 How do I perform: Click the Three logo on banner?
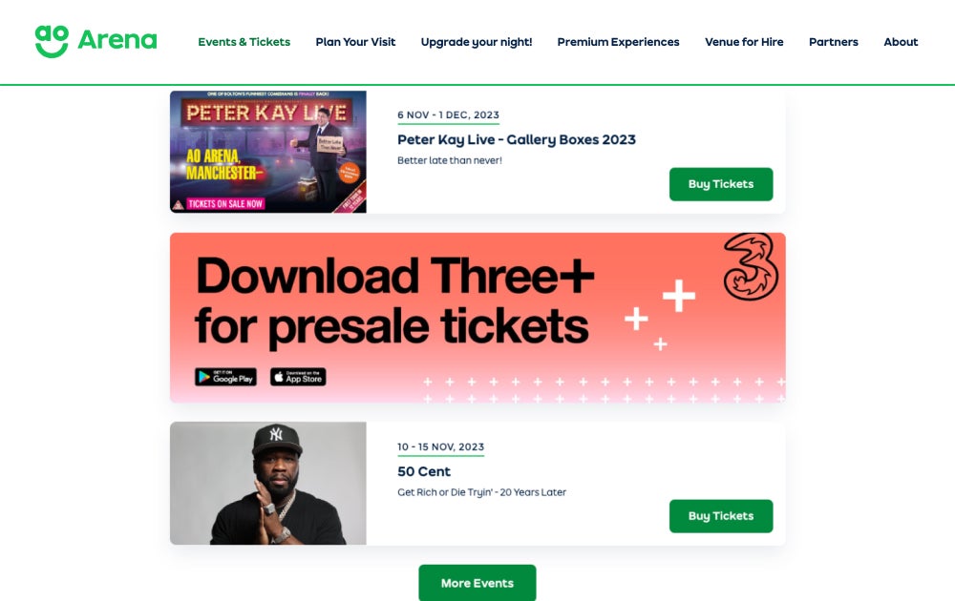pyautogui.click(x=751, y=266)
